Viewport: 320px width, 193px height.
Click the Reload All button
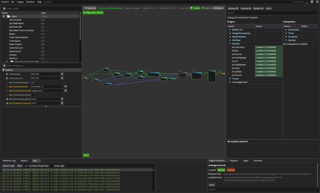click(x=258, y=9)
